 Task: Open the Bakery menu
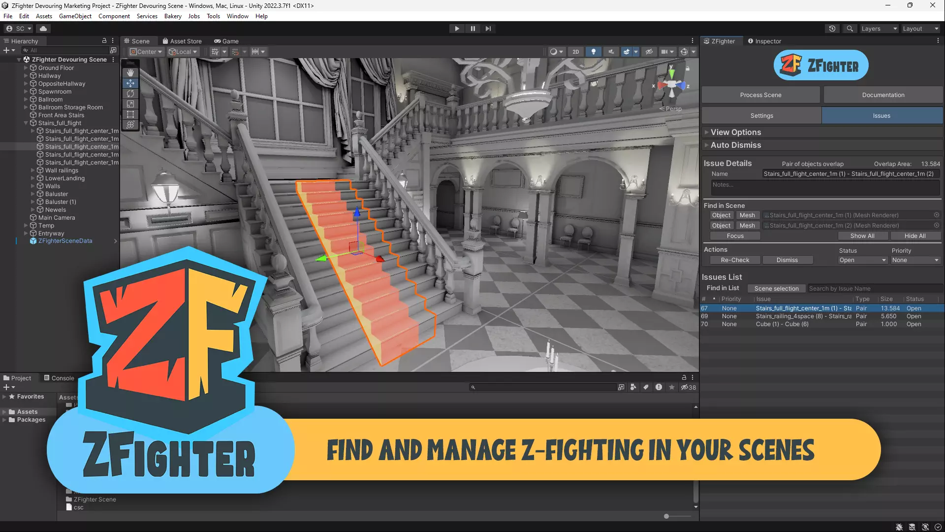[173, 16]
